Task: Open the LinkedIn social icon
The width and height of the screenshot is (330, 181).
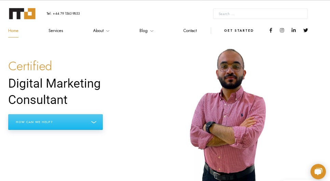Action: tap(293, 30)
